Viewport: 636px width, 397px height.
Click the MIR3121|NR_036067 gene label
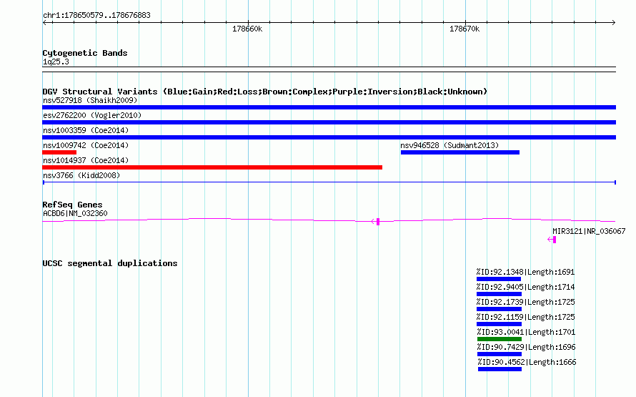click(x=589, y=231)
